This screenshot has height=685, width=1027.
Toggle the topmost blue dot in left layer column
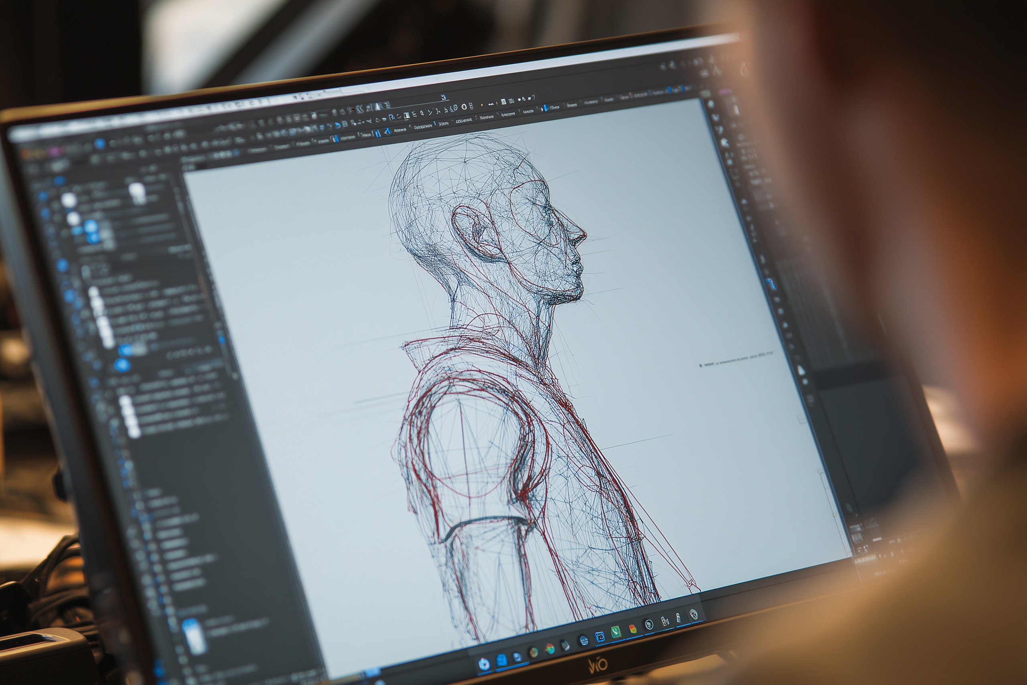pos(44,196)
